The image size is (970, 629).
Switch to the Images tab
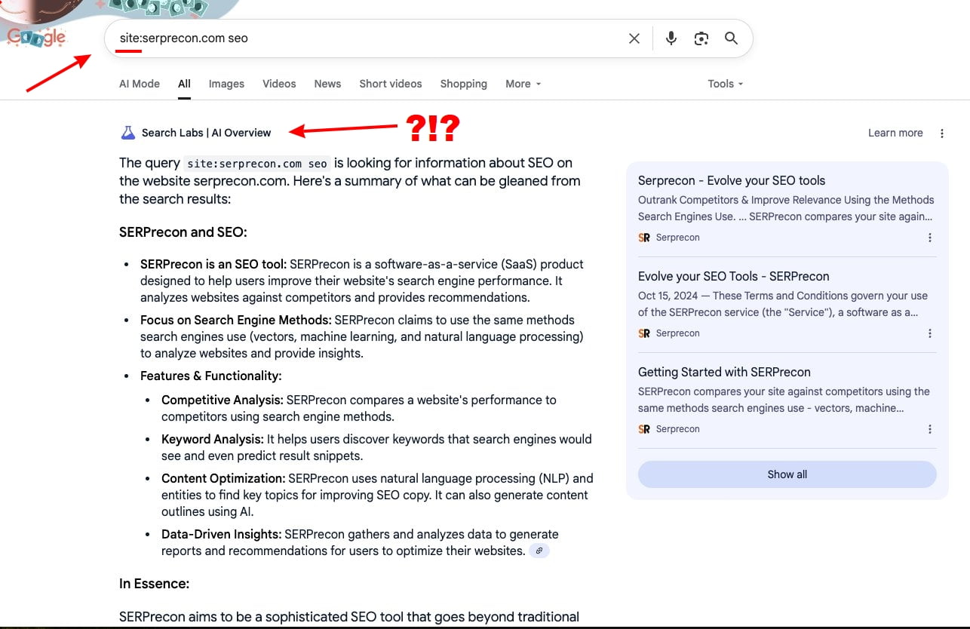pyautogui.click(x=226, y=84)
